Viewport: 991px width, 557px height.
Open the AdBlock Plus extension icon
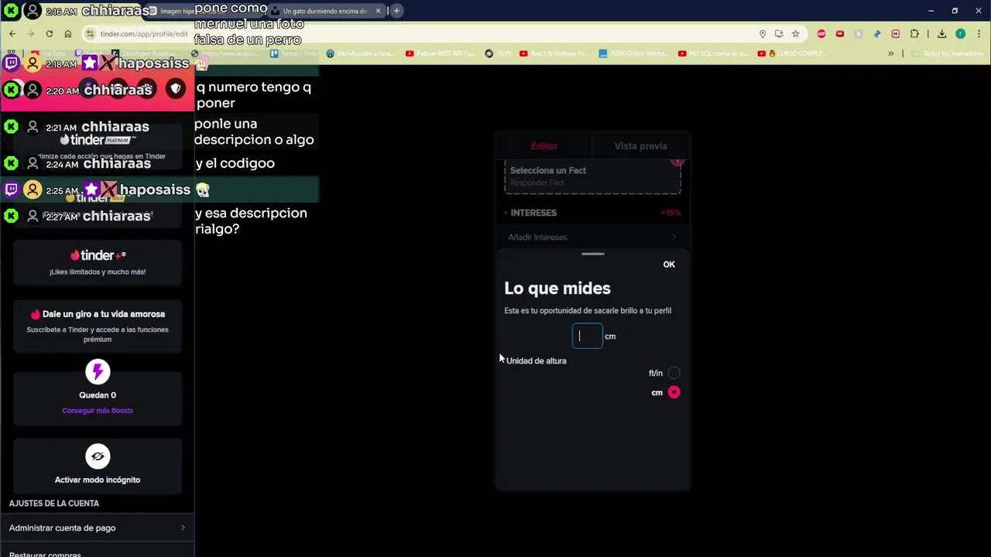tap(821, 34)
